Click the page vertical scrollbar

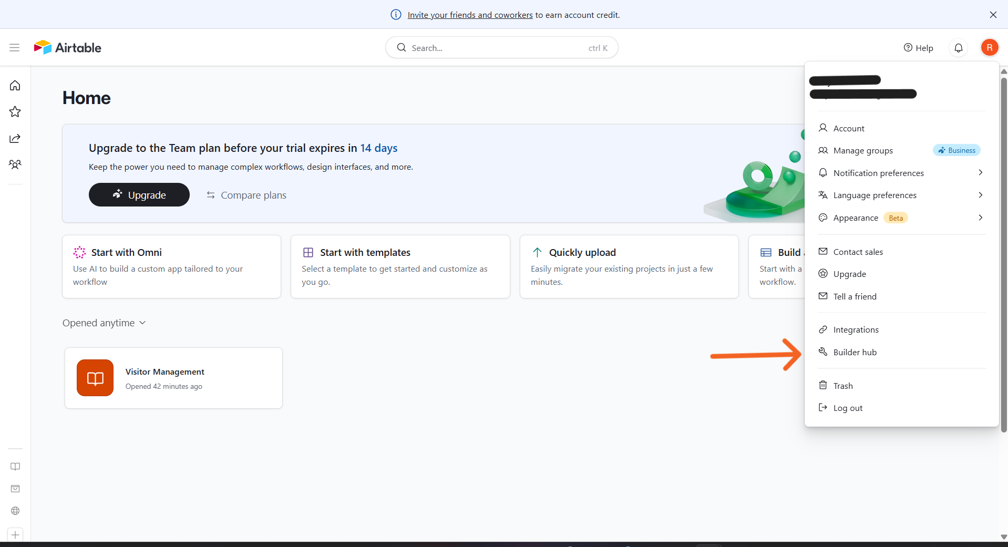click(1004, 255)
